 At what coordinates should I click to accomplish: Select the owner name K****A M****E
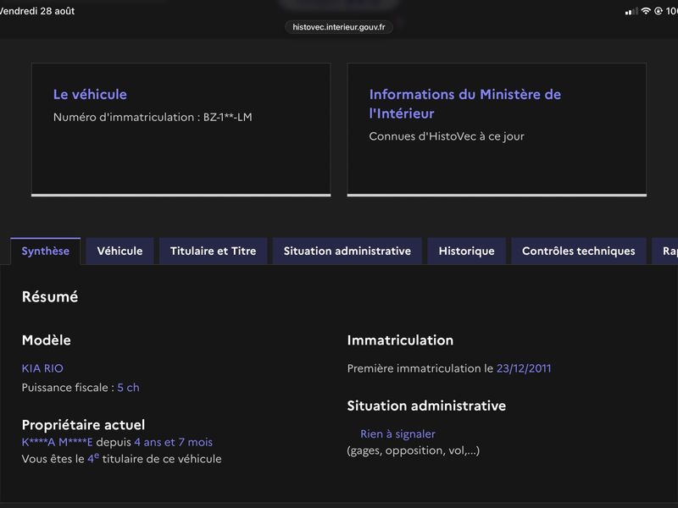[57, 442]
